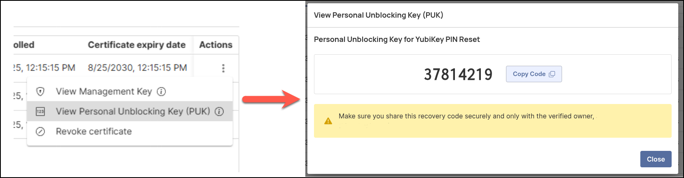
Task: Click the red arrow between the panels
Action: (x=270, y=99)
